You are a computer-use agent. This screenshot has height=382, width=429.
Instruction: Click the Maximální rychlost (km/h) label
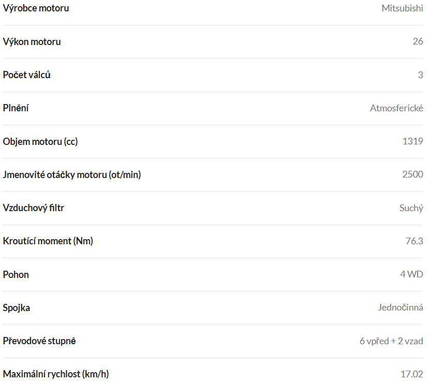coord(56,374)
